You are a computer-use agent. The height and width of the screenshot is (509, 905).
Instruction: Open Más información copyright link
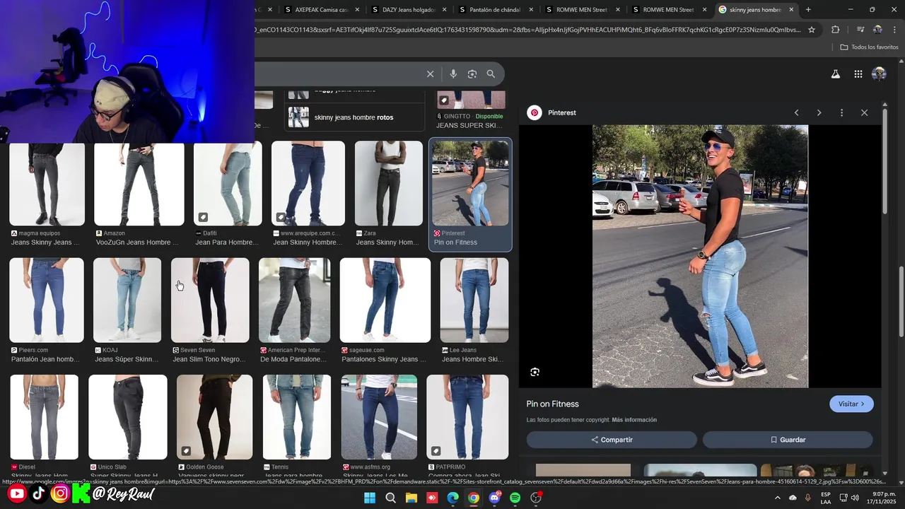pos(634,420)
